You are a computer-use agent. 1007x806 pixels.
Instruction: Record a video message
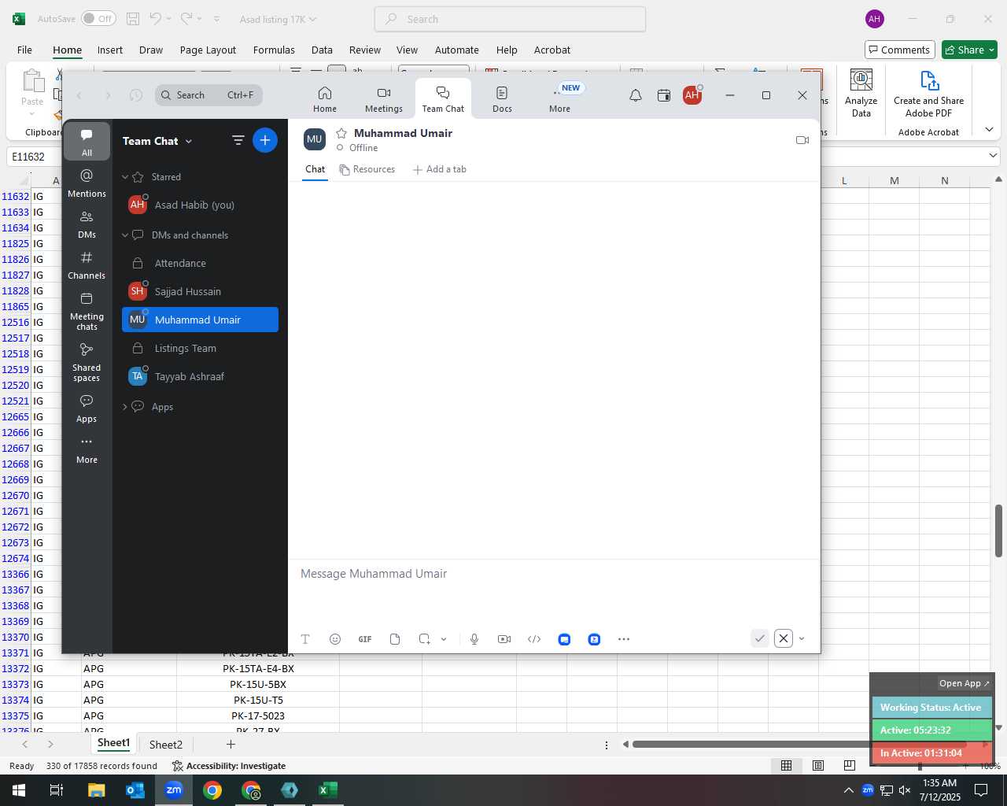pos(504,639)
